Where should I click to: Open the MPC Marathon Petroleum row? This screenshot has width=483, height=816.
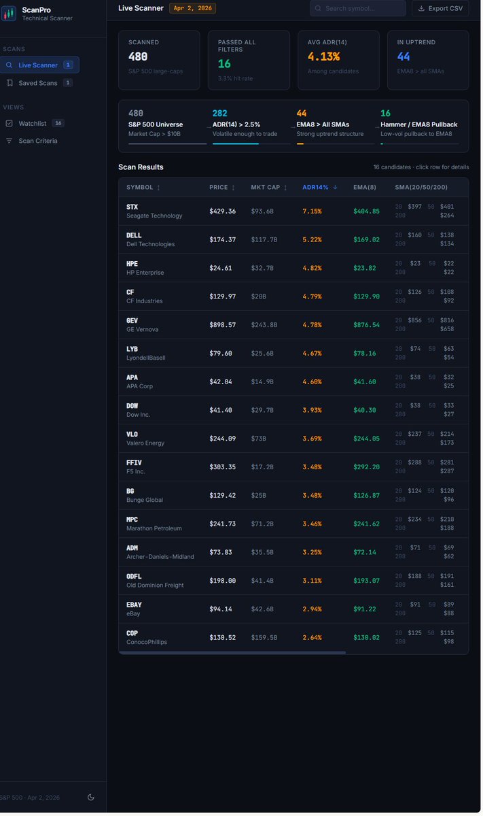[x=293, y=524]
